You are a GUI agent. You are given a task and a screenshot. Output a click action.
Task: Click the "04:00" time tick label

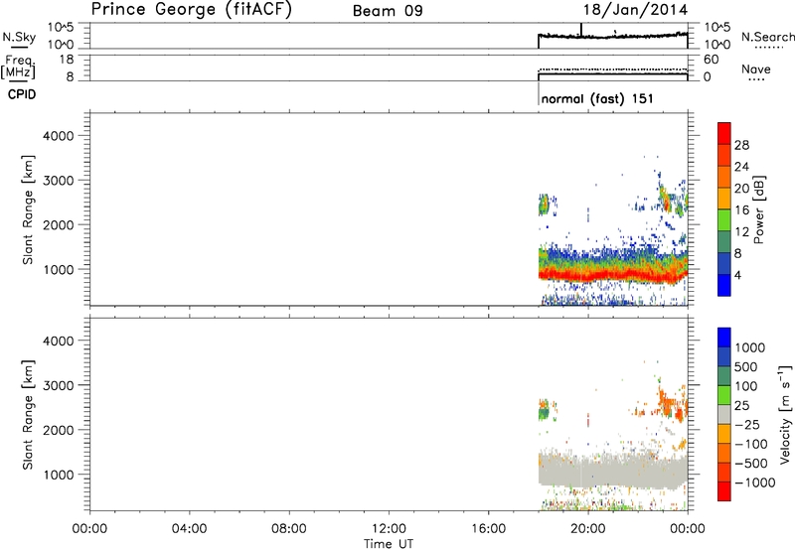click(189, 529)
